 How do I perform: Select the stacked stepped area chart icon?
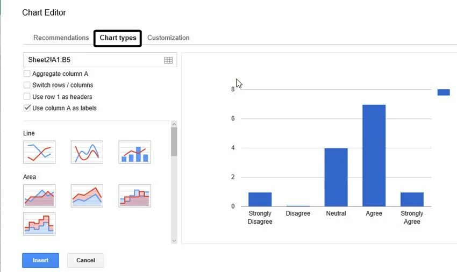[39, 224]
